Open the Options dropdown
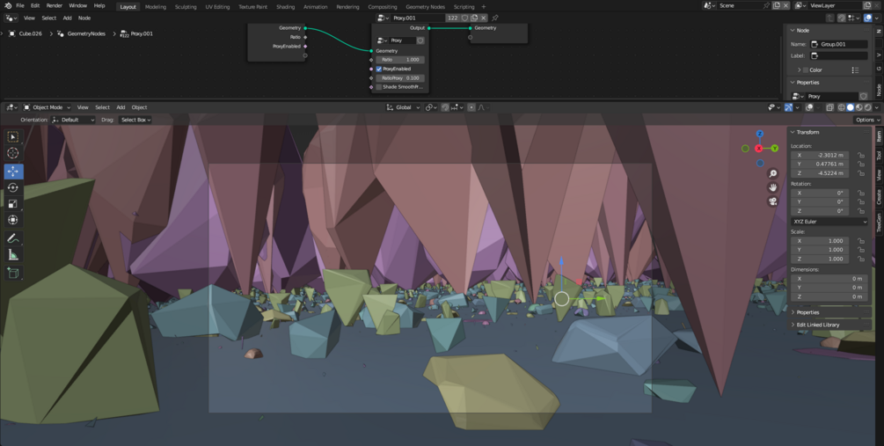Viewport: 884px width, 446px height. pos(866,120)
